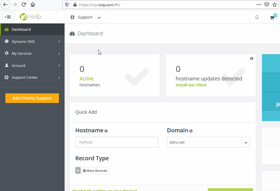This screenshot has height=191, width=280.
Task: Open the shopping cart icon
Action: 273,17
